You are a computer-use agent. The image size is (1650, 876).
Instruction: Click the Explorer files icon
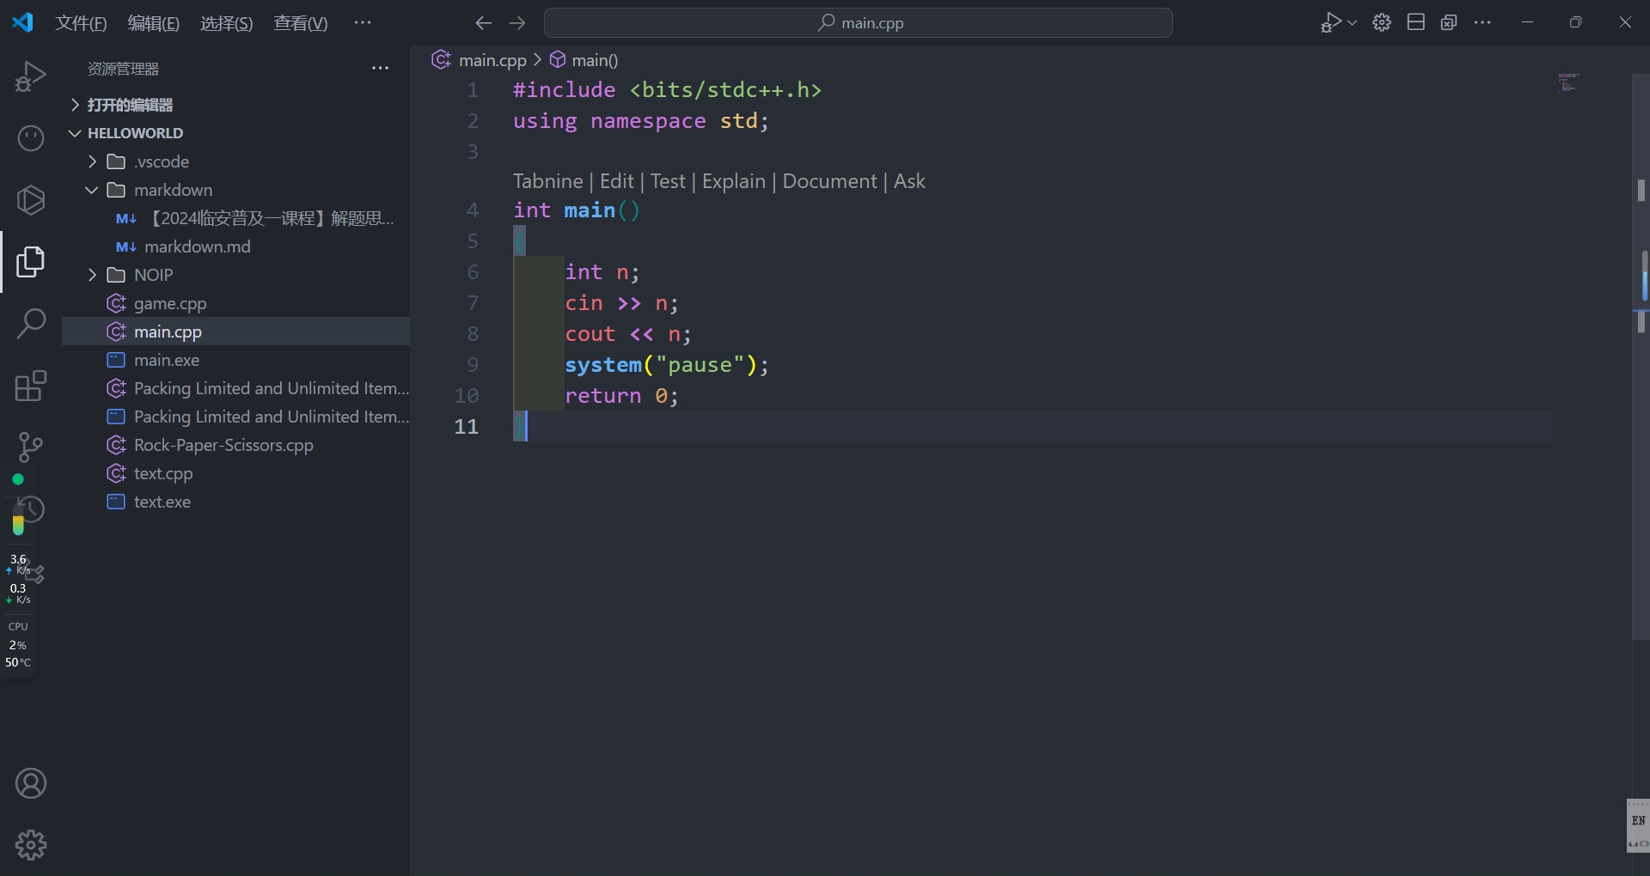tap(31, 262)
